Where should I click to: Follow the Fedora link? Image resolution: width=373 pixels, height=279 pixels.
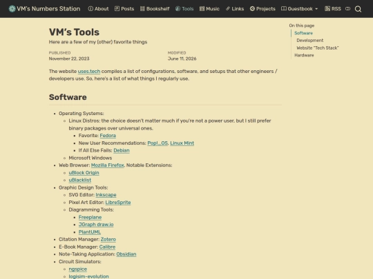pyautogui.click(x=108, y=136)
